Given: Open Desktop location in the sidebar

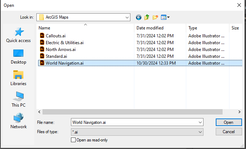Looking at the screenshot, I should click(18, 57).
